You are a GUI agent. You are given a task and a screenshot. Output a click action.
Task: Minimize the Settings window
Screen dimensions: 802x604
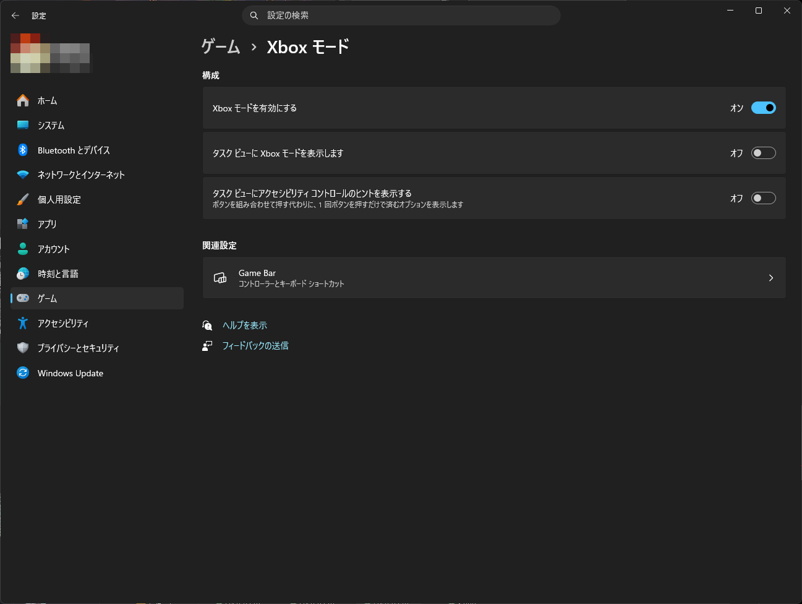coord(730,11)
